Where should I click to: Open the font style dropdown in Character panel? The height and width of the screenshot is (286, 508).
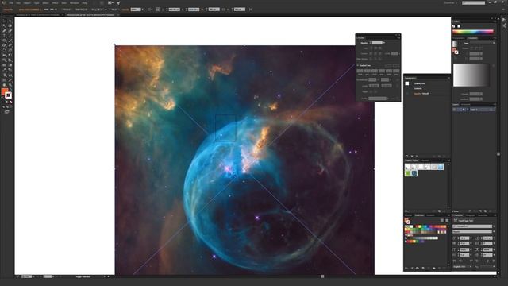click(494, 231)
